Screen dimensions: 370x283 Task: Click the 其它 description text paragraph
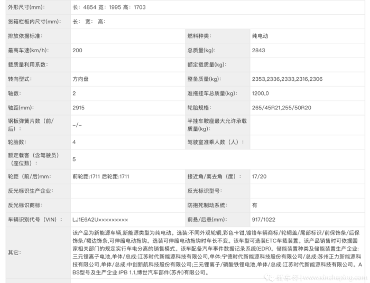point(216,252)
